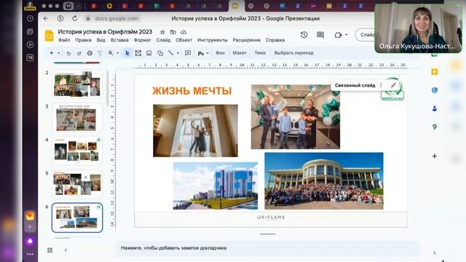Image resolution: width=466 pixels, height=262 pixels.
Task: Select slide 2 thumbnail
Action: (x=77, y=84)
